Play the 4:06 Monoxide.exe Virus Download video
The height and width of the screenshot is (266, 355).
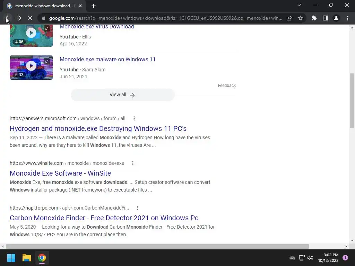point(31,33)
